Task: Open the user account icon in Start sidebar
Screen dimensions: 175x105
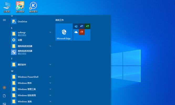Action: click(4, 88)
